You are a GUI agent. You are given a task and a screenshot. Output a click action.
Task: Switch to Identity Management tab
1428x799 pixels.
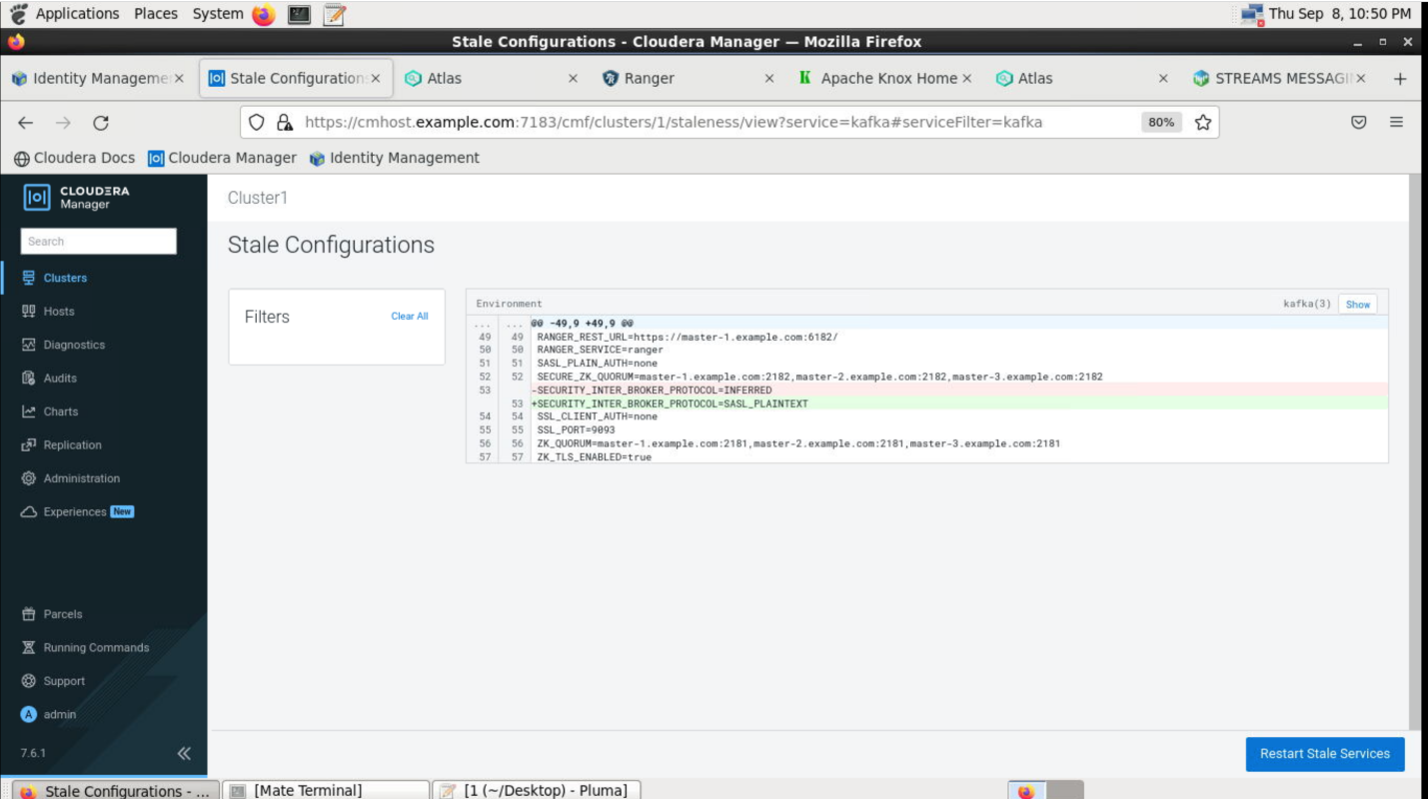(x=97, y=78)
